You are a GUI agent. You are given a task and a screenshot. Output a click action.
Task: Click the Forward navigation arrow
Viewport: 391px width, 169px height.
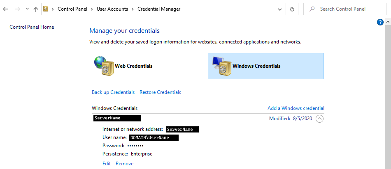[x=17, y=9]
